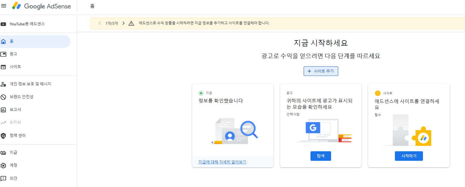Click the payment verification illustration
Image resolution: width=465 pixels, height=187 pixels.
[x=233, y=131]
